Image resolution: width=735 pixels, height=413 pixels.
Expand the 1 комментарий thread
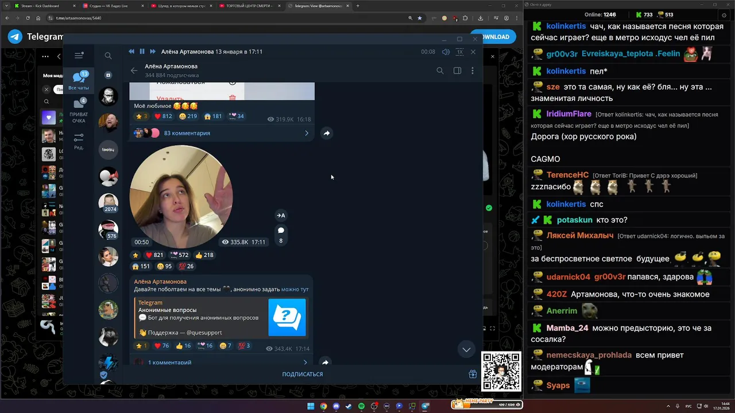pos(222,363)
